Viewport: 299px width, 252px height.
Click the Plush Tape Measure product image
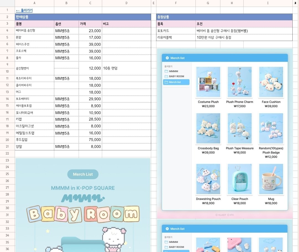240,128
